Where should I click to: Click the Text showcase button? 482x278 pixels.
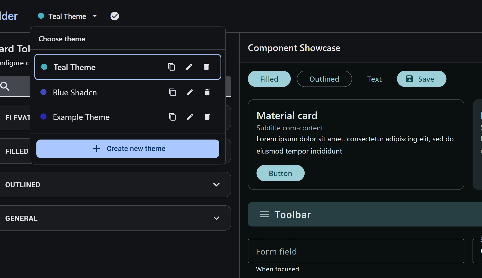click(374, 79)
